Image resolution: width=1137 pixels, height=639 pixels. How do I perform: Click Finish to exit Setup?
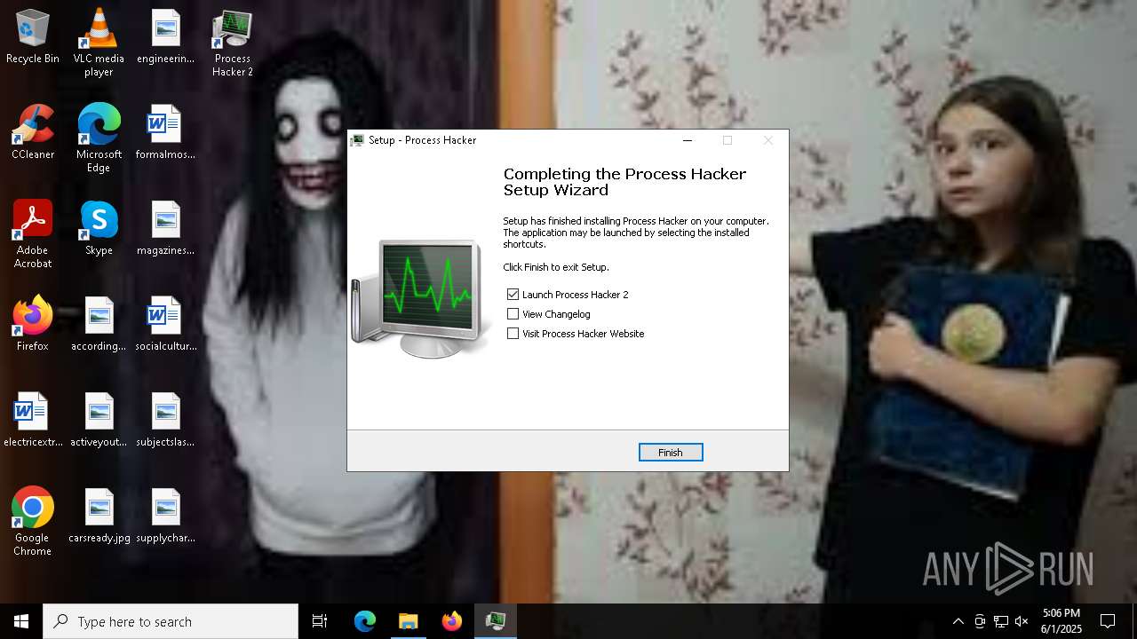pyautogui.click(x=671, y=453)
